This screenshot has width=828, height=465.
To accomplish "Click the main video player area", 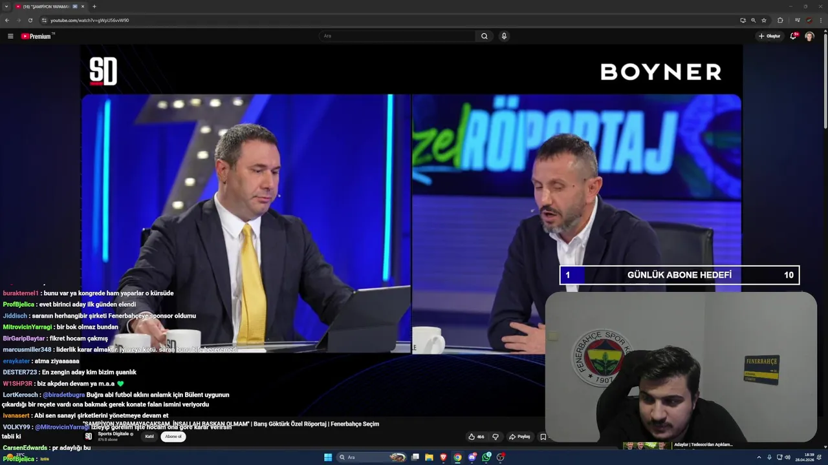I will [x=411, y=223].
